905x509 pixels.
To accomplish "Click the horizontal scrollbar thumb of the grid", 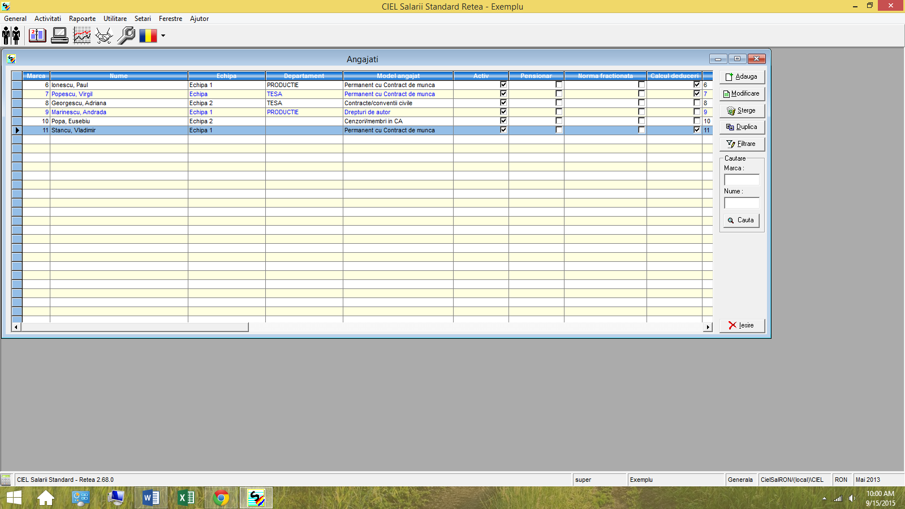I will pos(135,327).
